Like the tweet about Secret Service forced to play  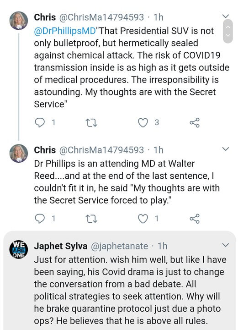coord(143,219)
